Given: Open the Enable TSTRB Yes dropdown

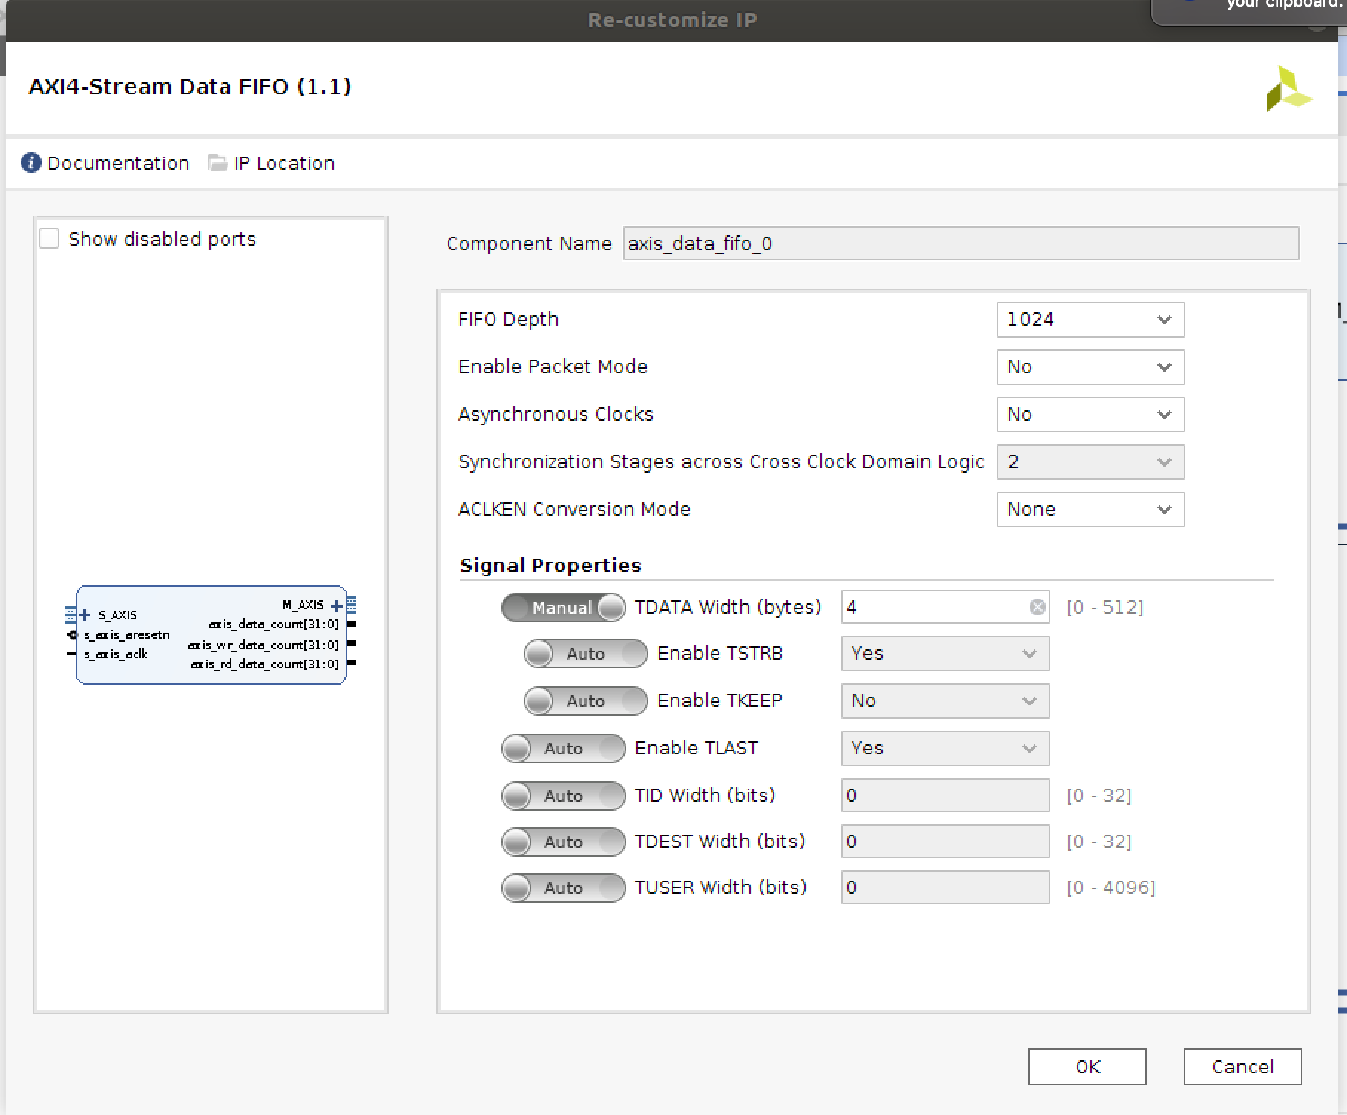Looking at the screenshot, I should click(x=945, y=654).
